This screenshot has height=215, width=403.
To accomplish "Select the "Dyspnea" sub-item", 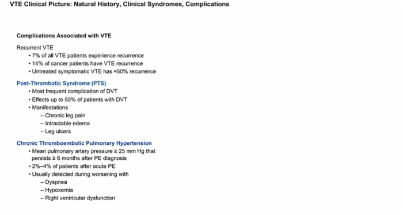I will click(x=54, y=182).
